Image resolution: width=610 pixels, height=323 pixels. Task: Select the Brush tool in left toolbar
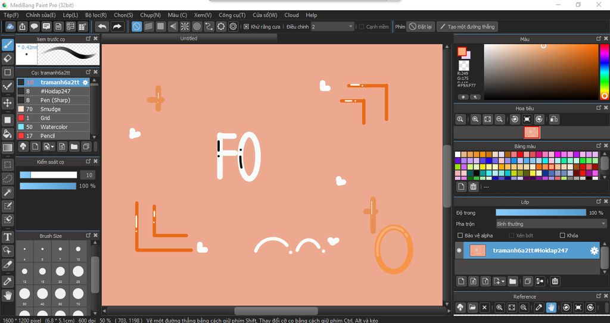pyautogui.click(x=7, y=45)
